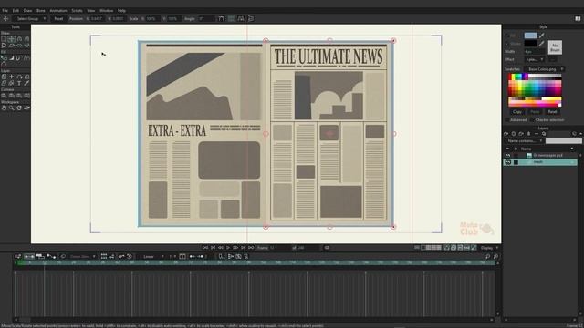The image size is (584, 328).
Task: Open the Swatches Basic Colors.png dropdown
Action: click(544, 69)
